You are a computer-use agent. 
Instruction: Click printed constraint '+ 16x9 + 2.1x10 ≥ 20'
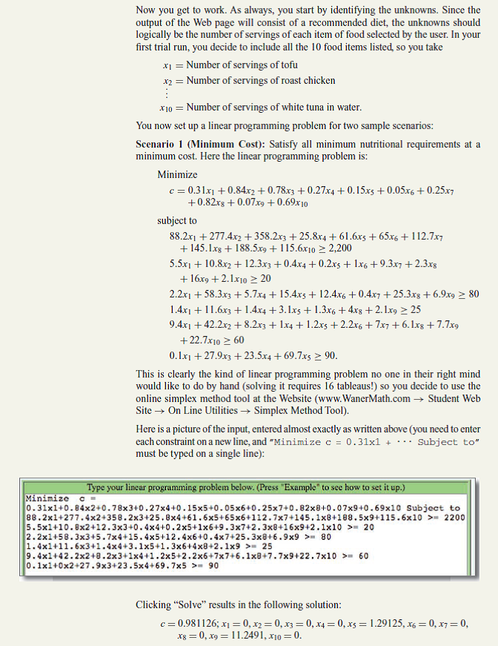coord(225,279)
